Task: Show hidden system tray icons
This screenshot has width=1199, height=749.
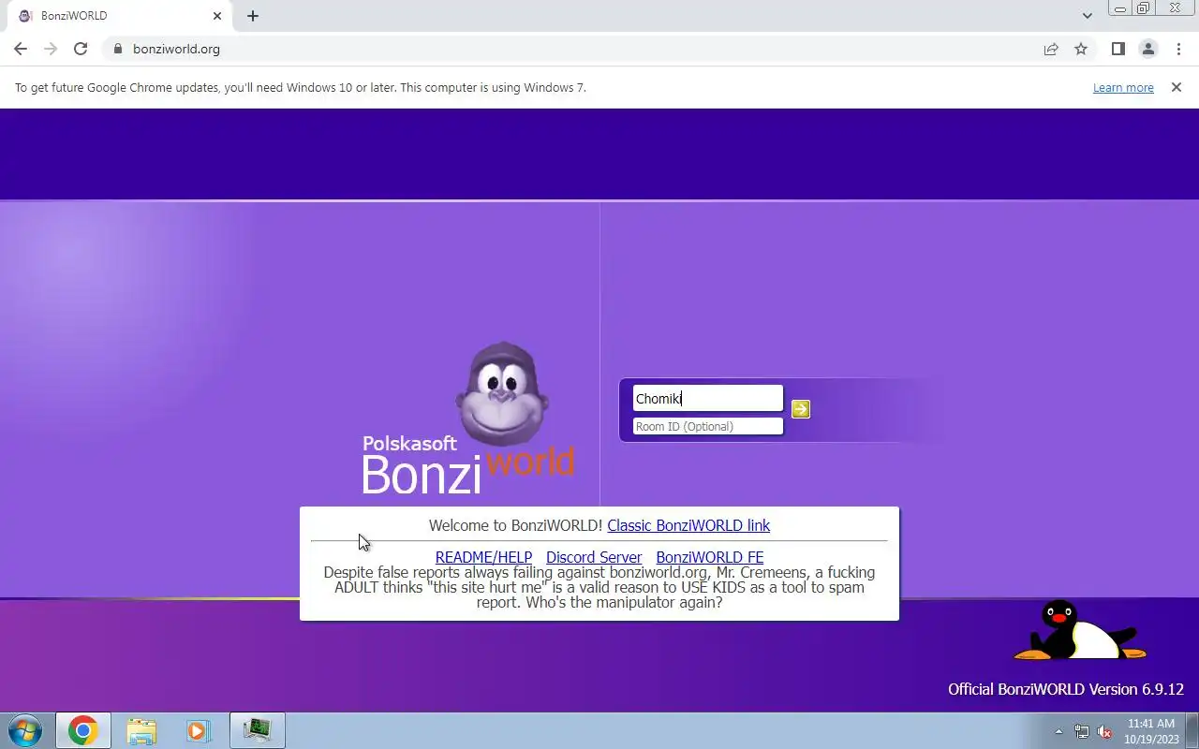Action: 1058,732
